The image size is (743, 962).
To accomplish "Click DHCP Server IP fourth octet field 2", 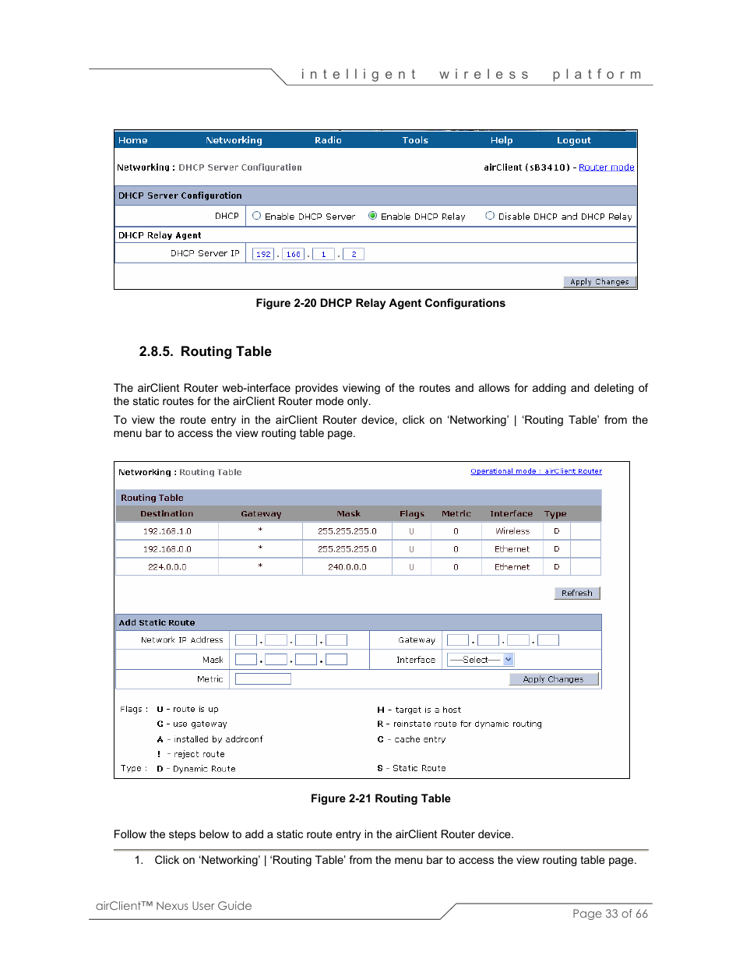I will click(354, 254).
